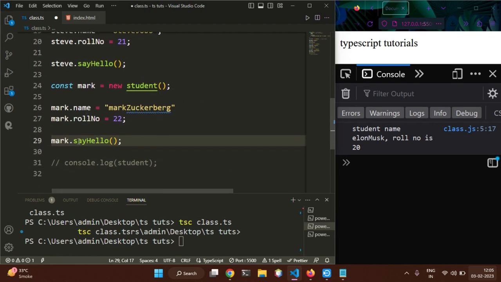Open the Selection menu
This screenshot has width=501, height=282.
click(x=52, y=6)
